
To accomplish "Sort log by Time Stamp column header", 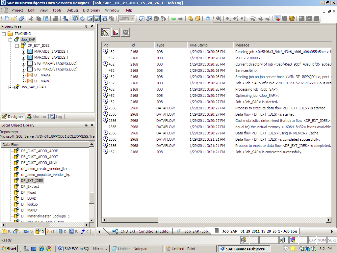I will (x=210, y=45).
